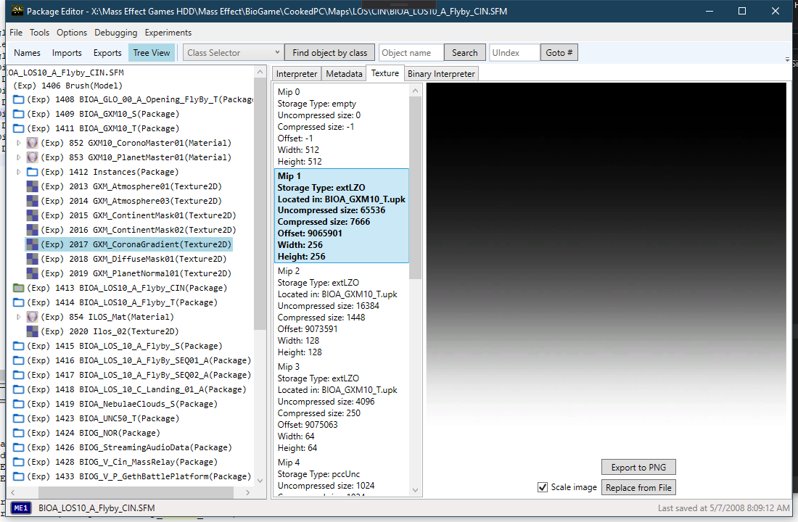The image size is (798, 522).
Task: Expand the Instances package node
Action: pyautogui.click(x=19, y=172)
